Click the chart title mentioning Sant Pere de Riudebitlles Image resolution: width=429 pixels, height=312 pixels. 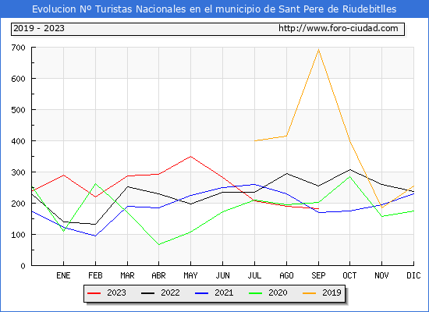214,9
